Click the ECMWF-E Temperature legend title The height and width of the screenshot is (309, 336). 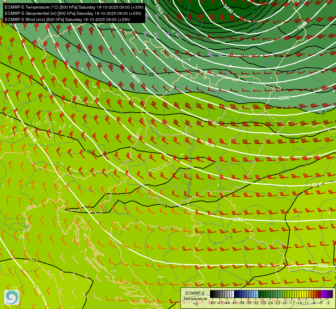[195, 296]
